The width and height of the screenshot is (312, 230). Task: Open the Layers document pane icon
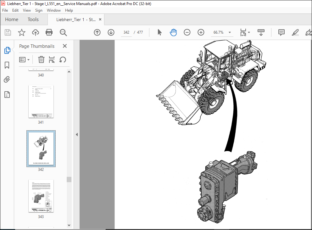pos(7,95)
